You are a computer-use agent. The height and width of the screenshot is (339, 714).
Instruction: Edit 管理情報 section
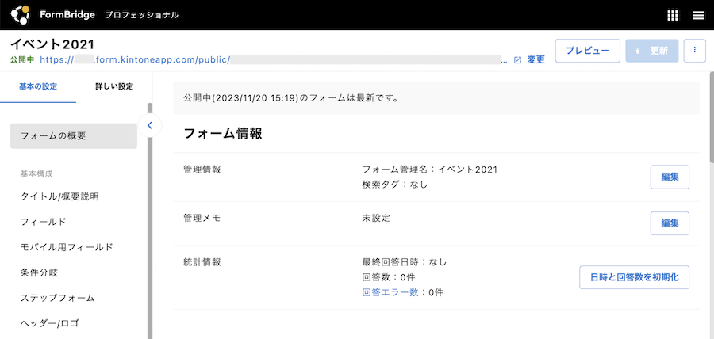pyautogui.click(x=669, y=177)
